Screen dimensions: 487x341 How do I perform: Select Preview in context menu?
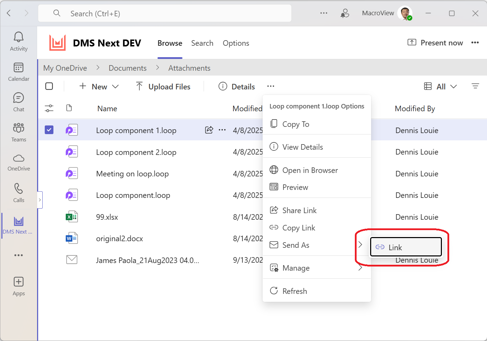tap(317, 187)
